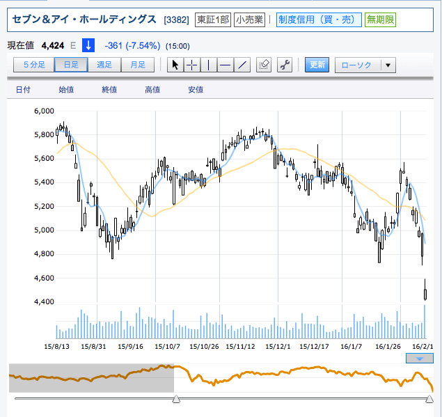Select the diagonal trend line tool

(x=242, y=65)
